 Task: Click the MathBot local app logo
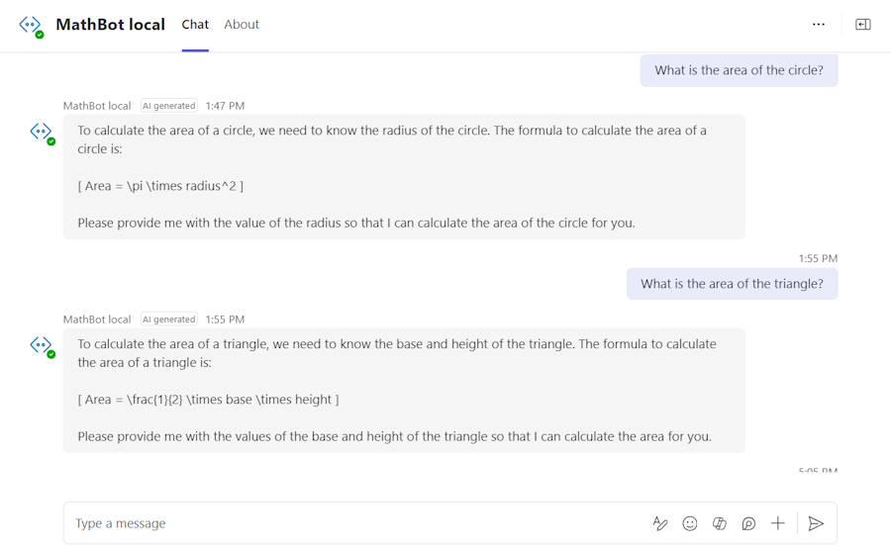[32, 26]
